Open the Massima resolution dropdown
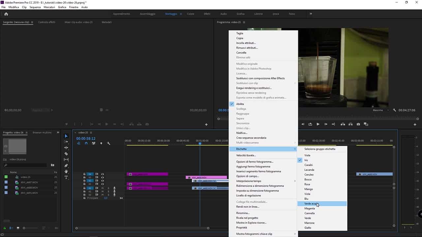Screen dimensions: 422x237 [381, 110]
